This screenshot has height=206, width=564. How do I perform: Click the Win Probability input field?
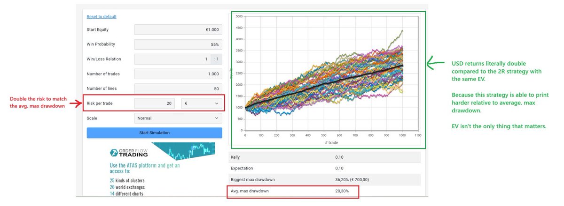click(178, 44)
